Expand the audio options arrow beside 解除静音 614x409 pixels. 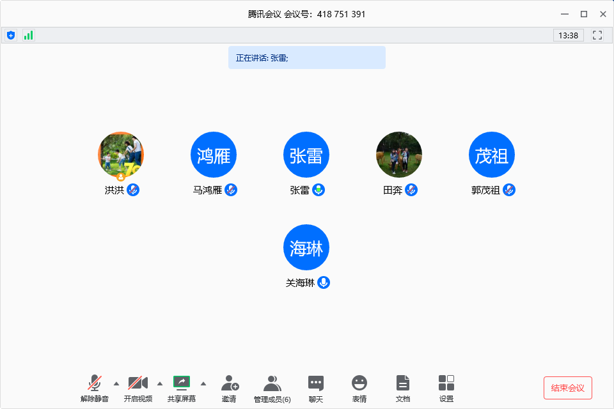tap(116, 383)
